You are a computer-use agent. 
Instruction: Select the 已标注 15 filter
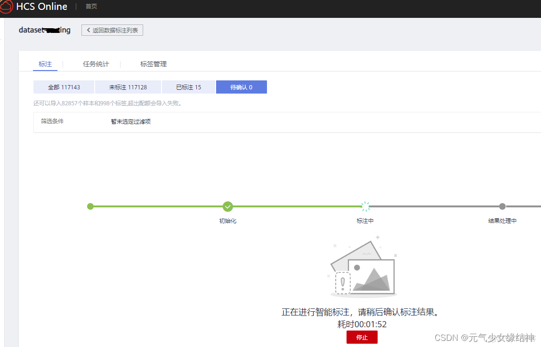point(188,87)
